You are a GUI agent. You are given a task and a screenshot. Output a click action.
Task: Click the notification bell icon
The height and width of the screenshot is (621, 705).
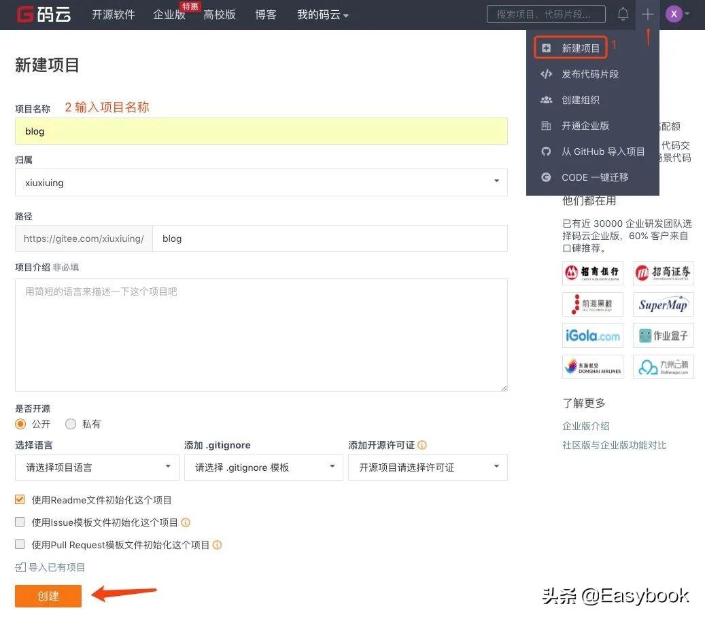point(623,14)
